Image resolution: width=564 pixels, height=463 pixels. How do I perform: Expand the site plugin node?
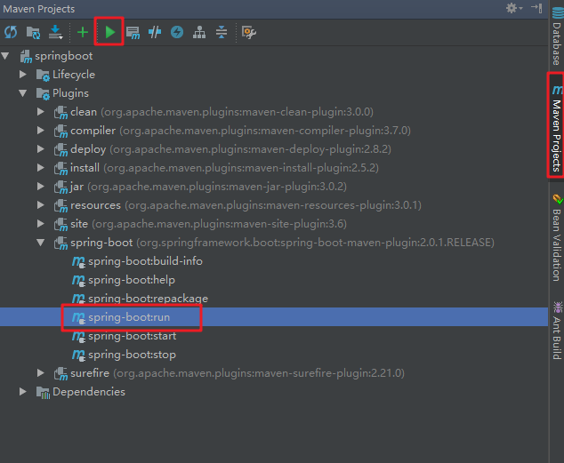[41, 224]
